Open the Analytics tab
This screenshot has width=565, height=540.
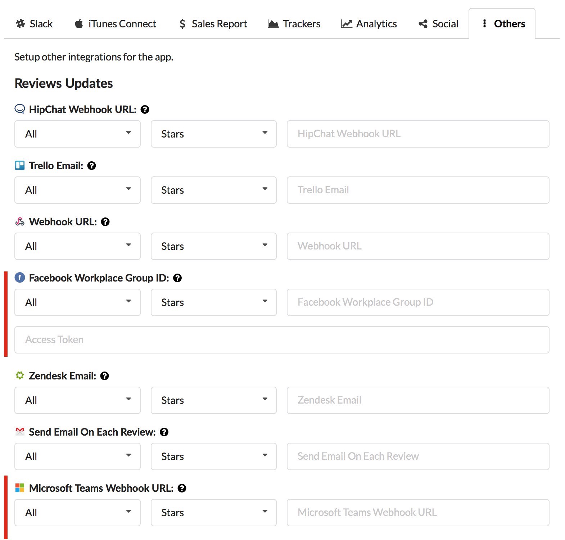[369, 24]
